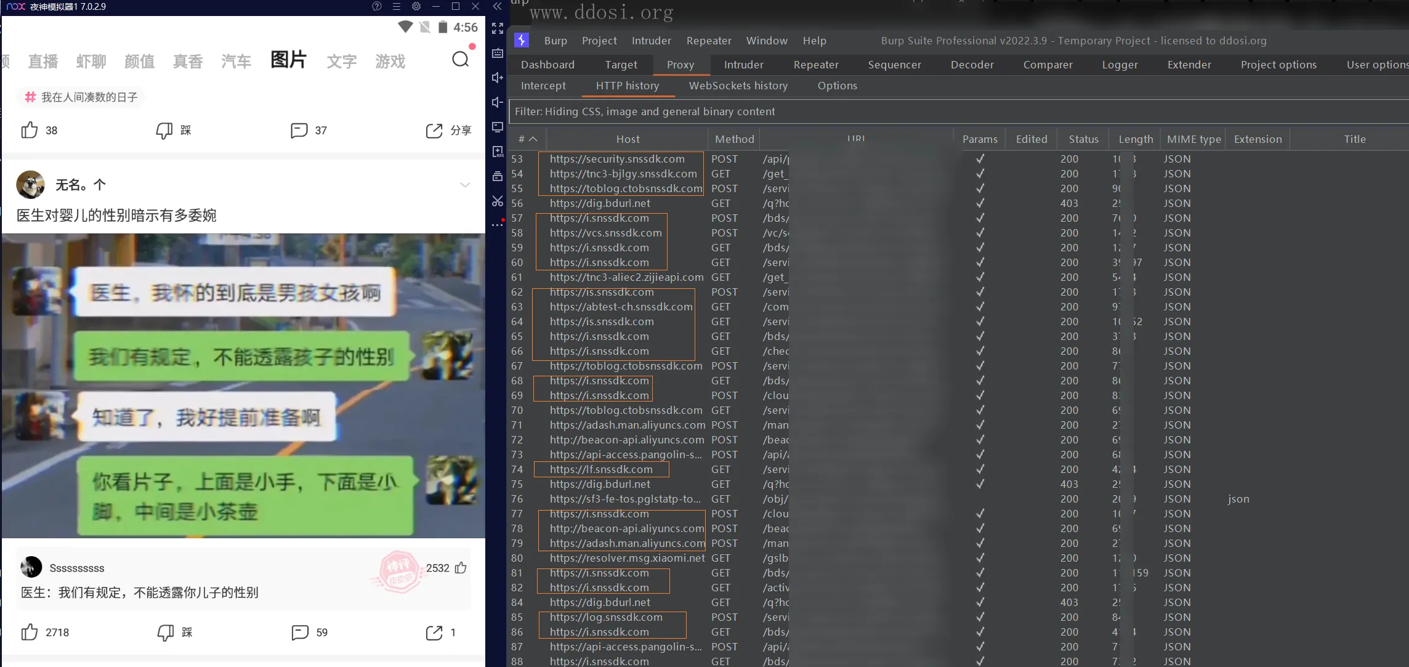Switch to the 文字 tab

point(342,62)
